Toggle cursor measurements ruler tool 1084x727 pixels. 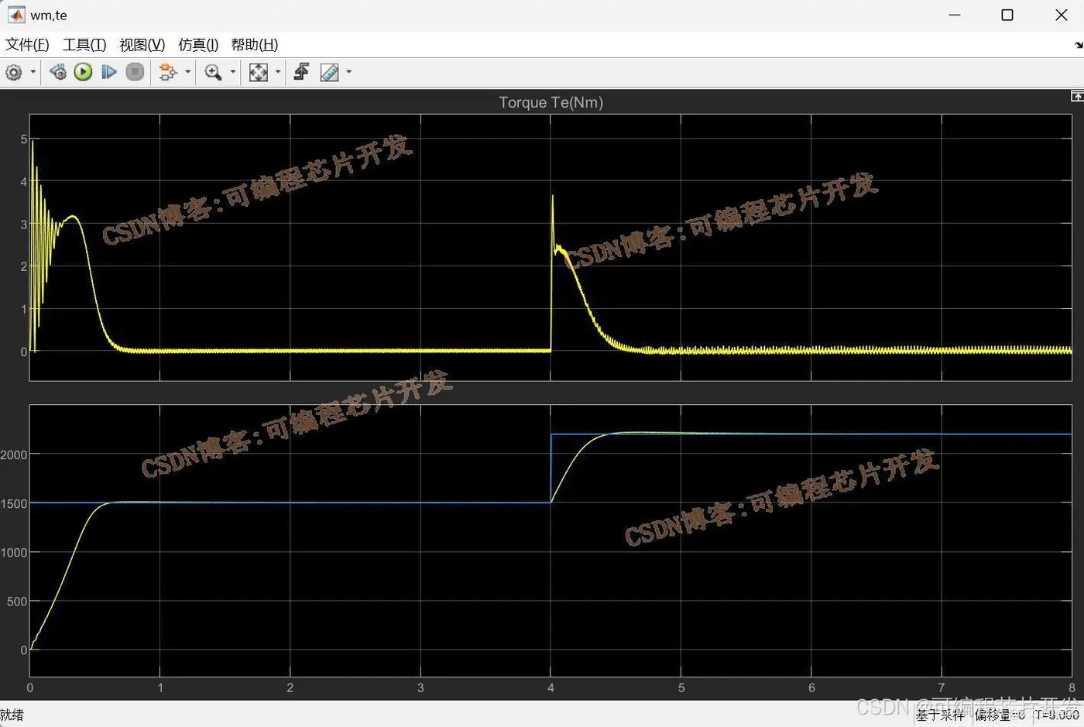coord(330,72)
